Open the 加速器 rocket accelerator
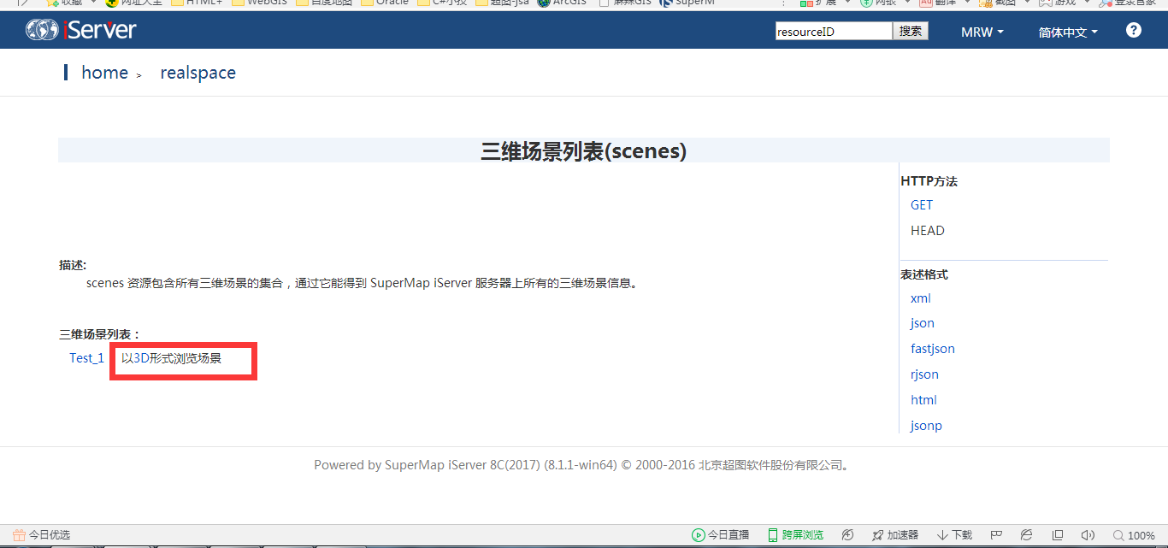 click(877, 535)
